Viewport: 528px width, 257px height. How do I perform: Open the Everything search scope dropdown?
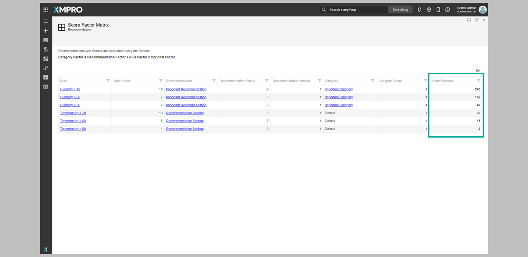coord(400,9)
